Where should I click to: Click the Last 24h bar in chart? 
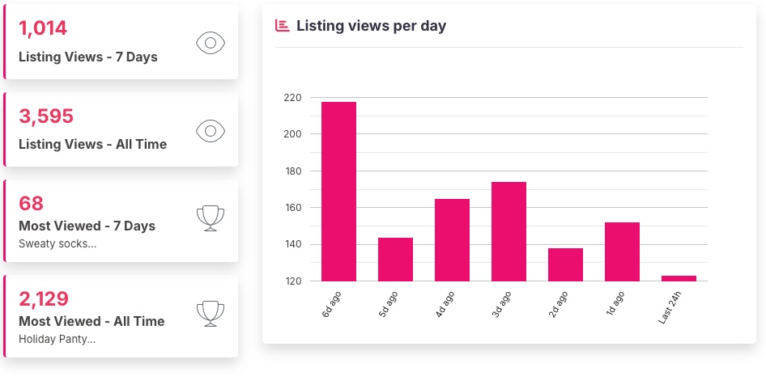(x=679, y=278)
